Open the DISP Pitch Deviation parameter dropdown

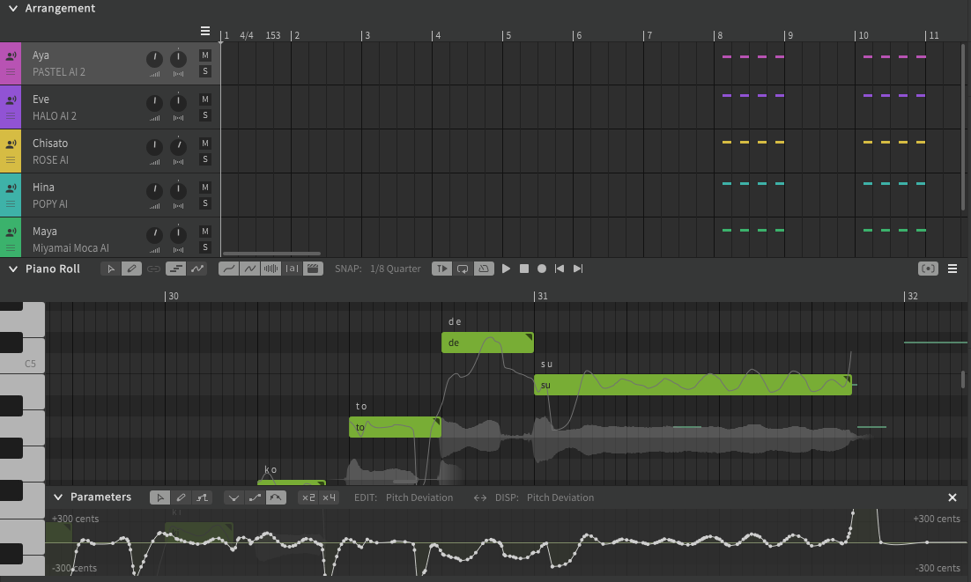click(x=560, y=497)
